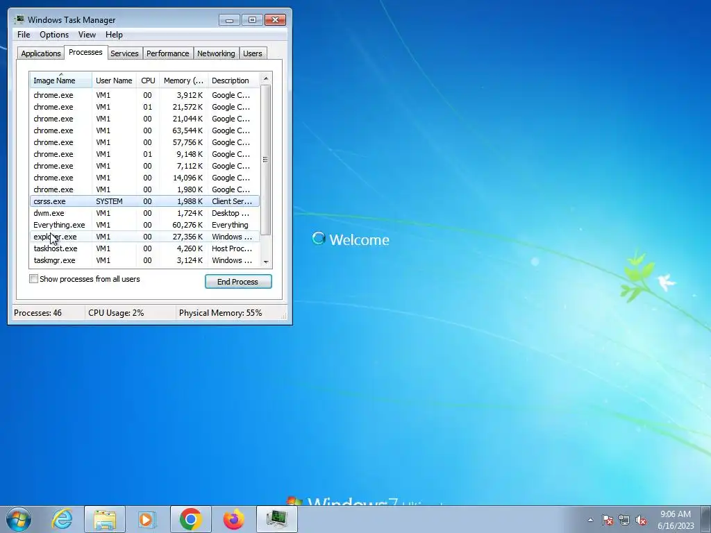Open the File menu
The image size is (711, 533).
(x=24, y=35)
